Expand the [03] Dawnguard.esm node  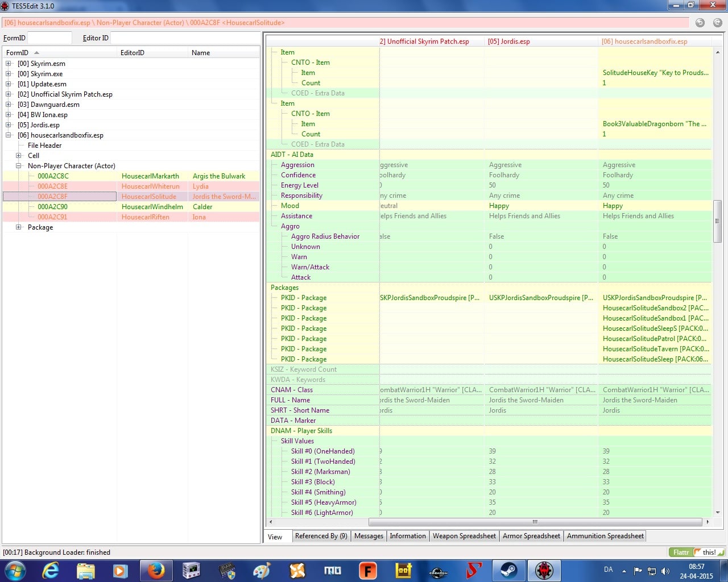9,105
